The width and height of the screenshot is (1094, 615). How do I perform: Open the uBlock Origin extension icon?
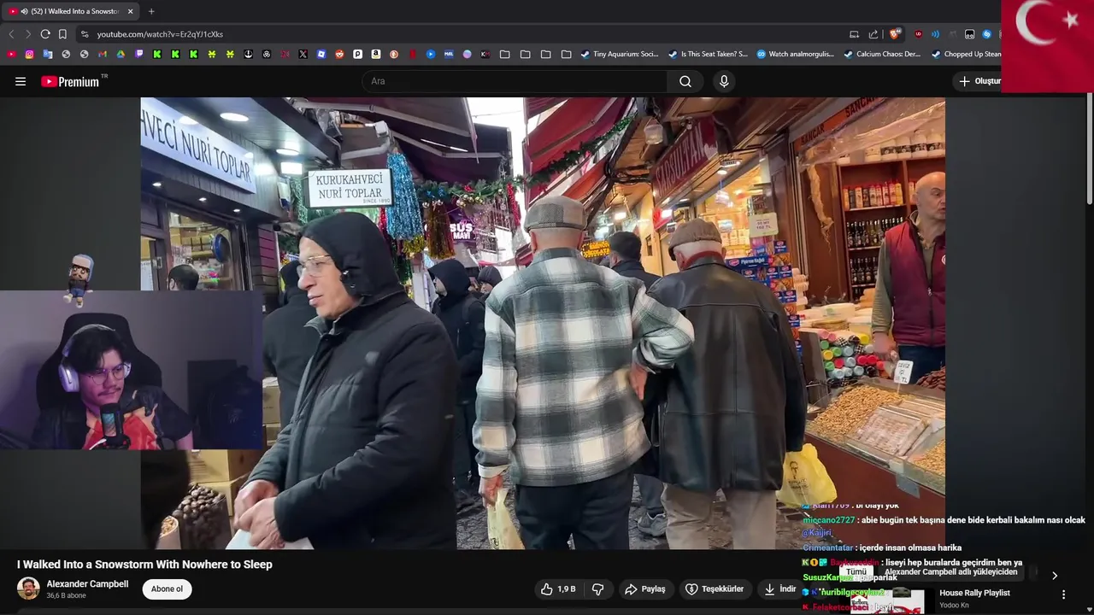coord(919,34)
